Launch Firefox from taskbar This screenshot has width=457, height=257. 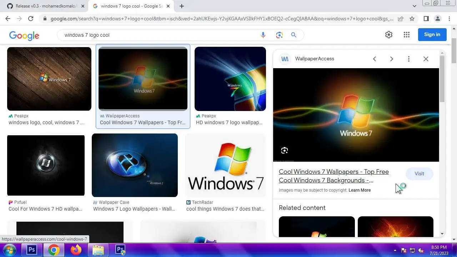[x=76, y=250]
